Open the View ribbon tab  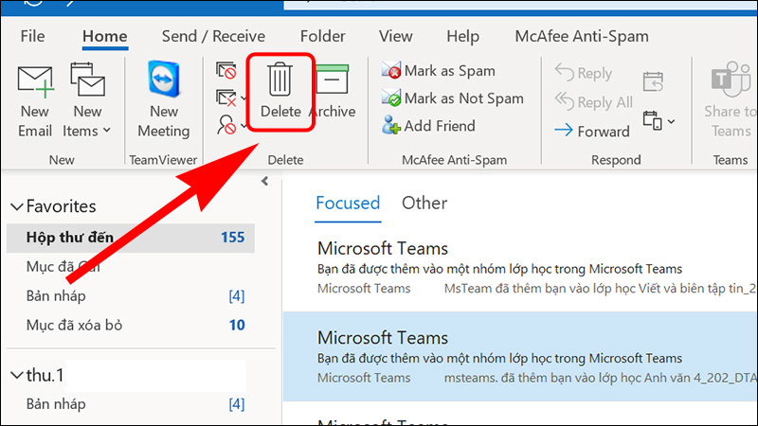pyautogui.click(x=395, y=36)
